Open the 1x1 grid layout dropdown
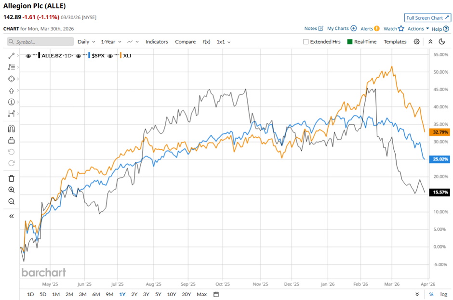This screenshot has height=300, width=453. point(223,41)
